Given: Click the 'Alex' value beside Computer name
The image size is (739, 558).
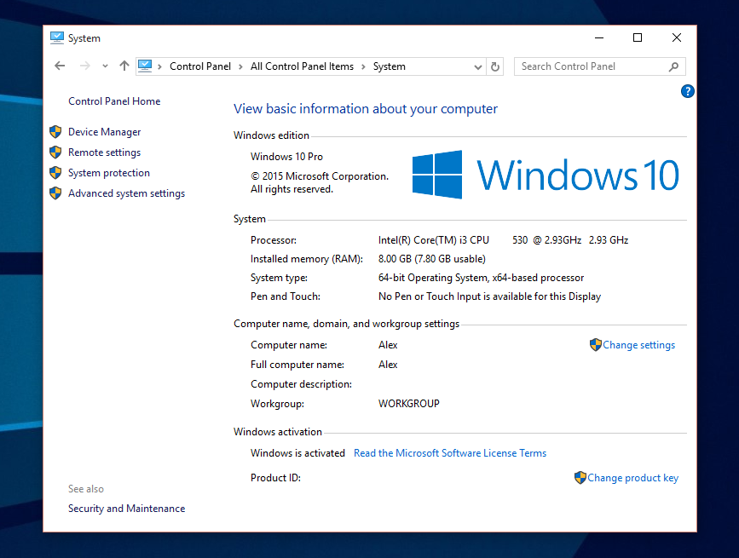Looking at the screenshot, I should click(x=388, y=345).
